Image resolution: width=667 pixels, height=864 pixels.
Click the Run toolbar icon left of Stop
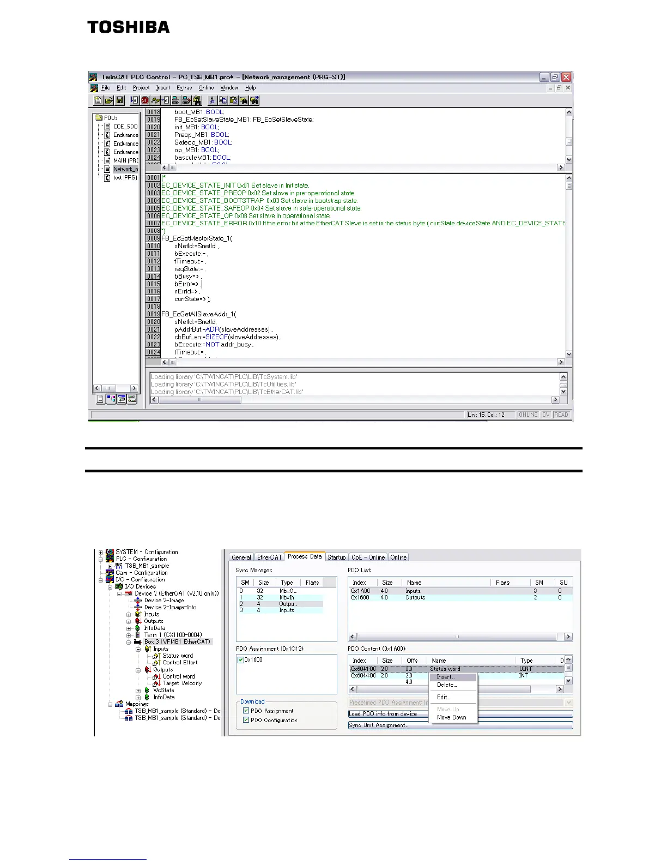point(135,100)
